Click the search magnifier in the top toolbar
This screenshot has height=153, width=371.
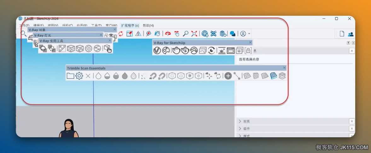pyautogui.click(x=23, y=33)
